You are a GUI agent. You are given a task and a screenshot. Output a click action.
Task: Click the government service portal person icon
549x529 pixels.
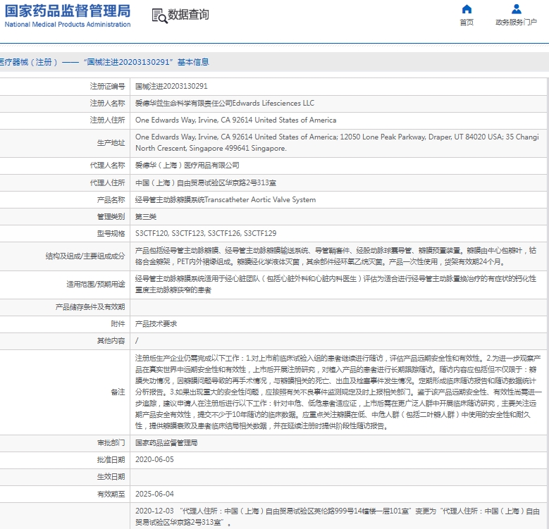pos(517,9)
